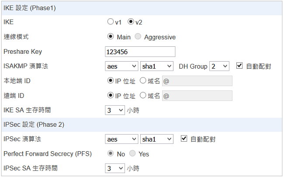Click the 本地端 ID domain text field

(x=197, y=81)
